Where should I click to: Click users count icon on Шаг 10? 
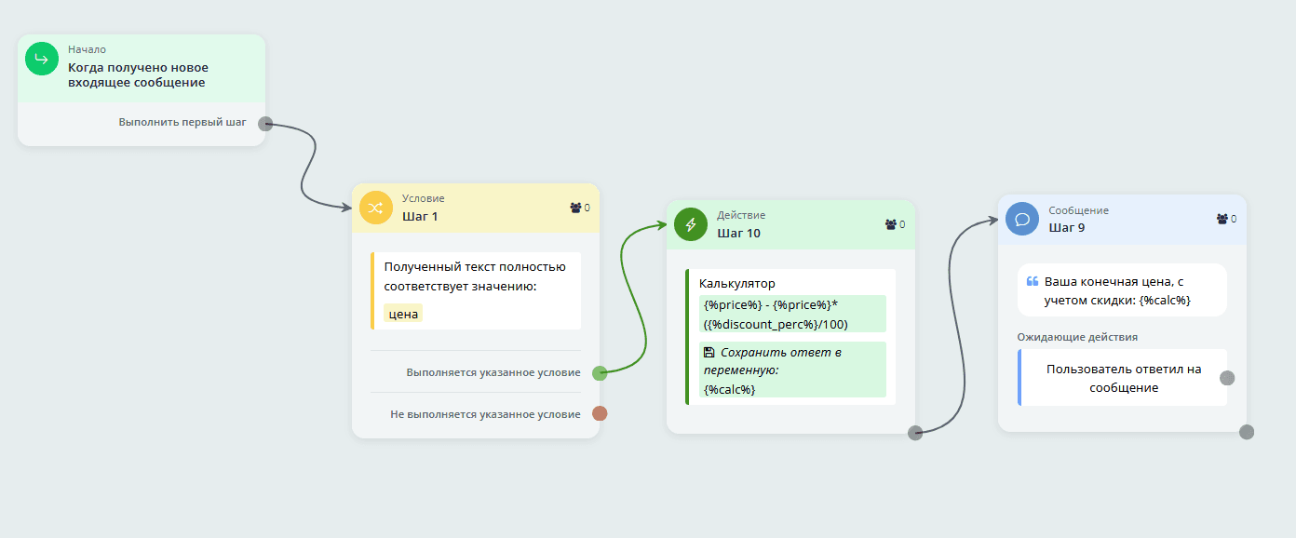890,224
